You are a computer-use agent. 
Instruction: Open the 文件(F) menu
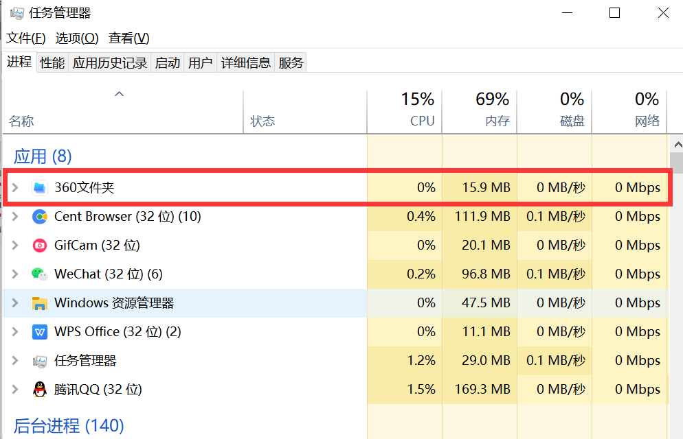[26, 38]
